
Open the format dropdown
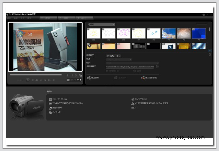(132, 63)
